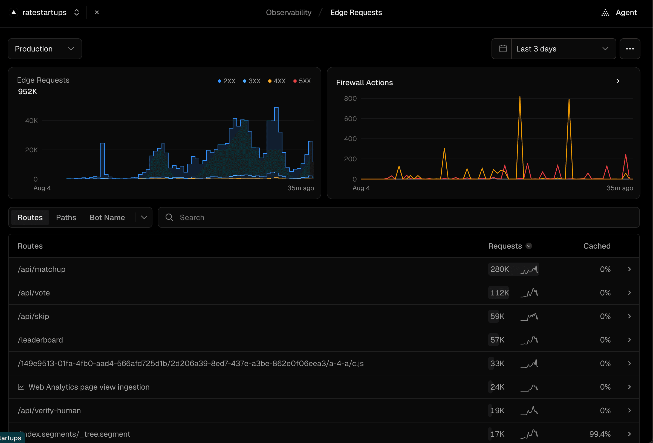Click the Edge Requests stacked chart area
The image size is (653, 443).
pyautogui.click(x=178, y=143)
